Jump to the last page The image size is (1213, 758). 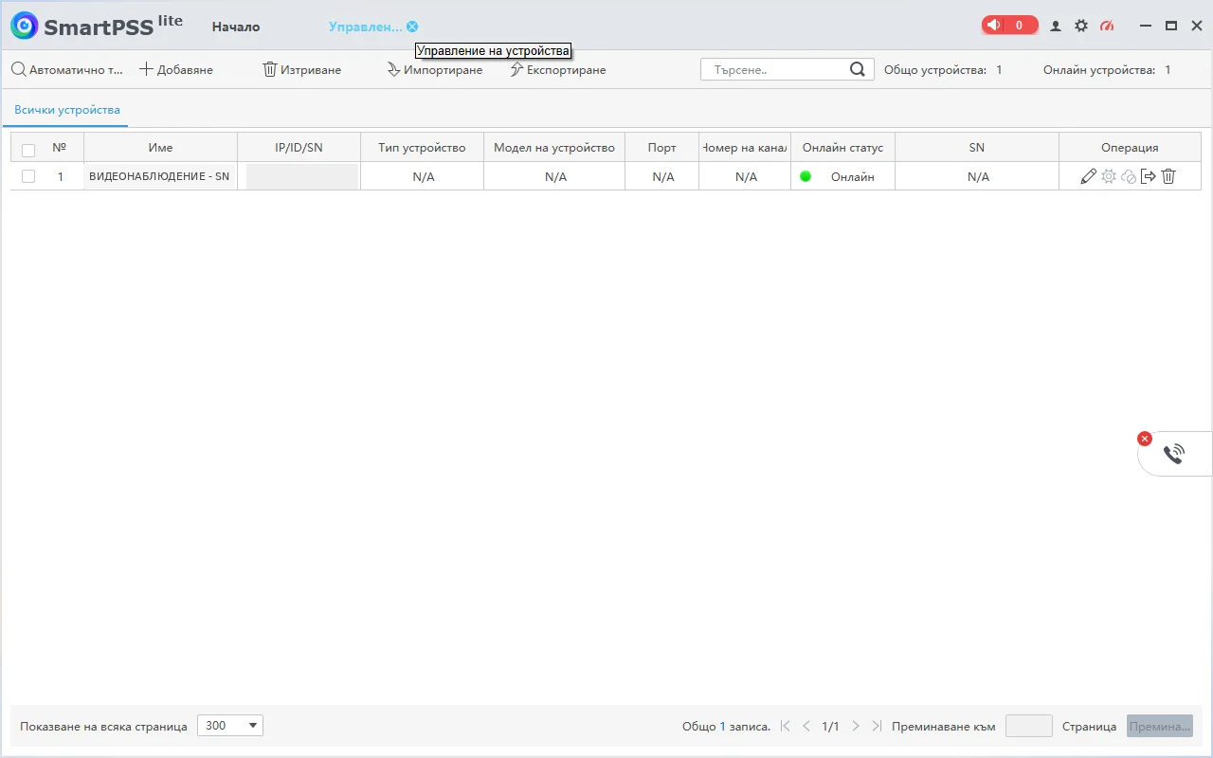tap(877, 726)
